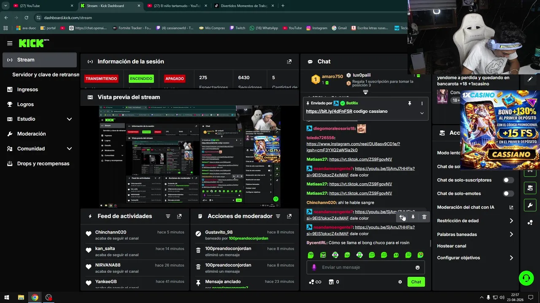
Task: Open emoji picker in message box
Action: tap(418, 267)
